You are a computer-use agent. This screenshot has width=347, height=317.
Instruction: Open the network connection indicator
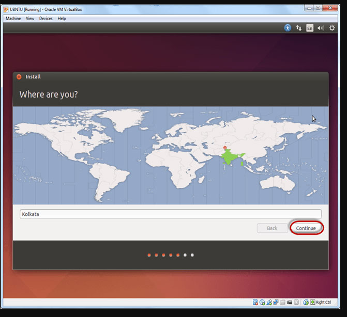299,28
